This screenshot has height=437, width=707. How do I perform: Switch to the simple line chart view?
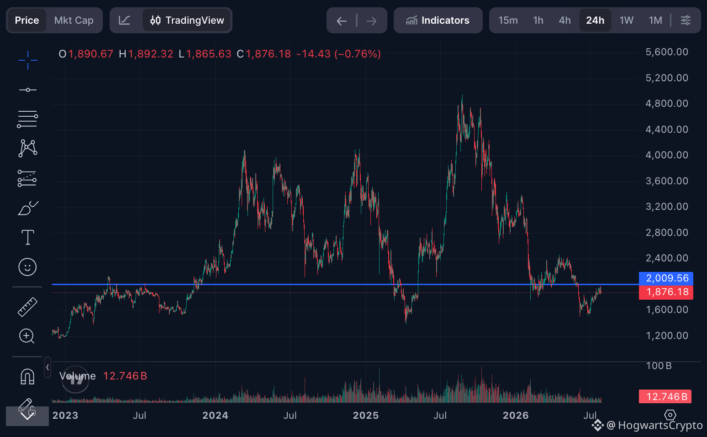point(124,20)
